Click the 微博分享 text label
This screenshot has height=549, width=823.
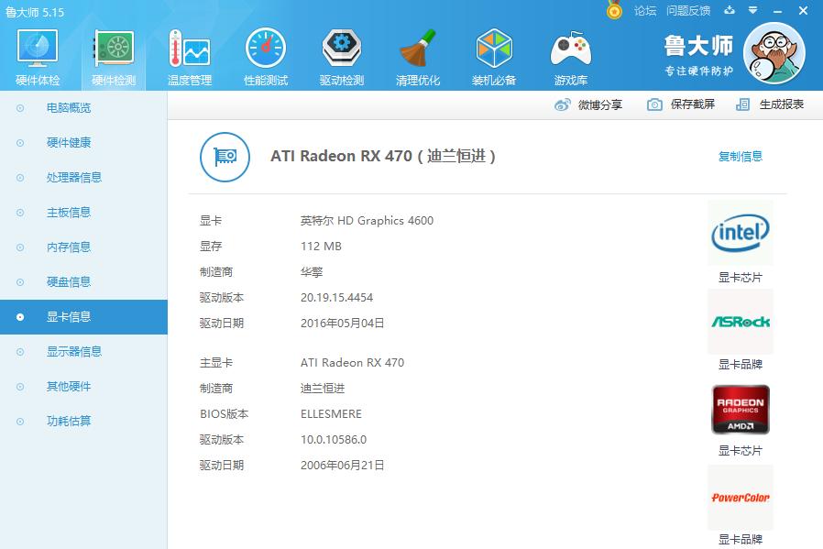click(x=600, y=105)
